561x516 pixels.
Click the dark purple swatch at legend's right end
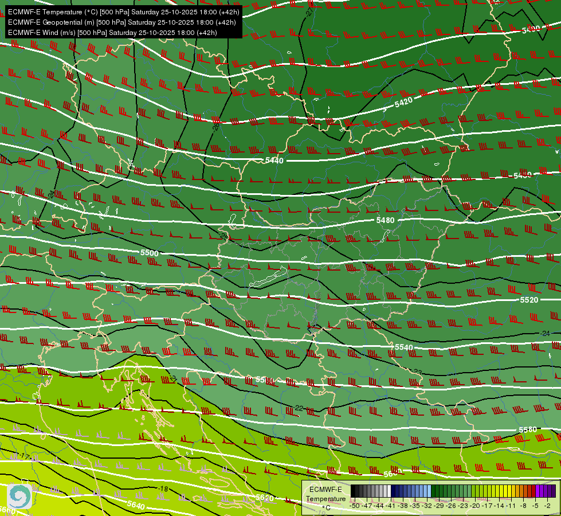(x=554, y=491)
